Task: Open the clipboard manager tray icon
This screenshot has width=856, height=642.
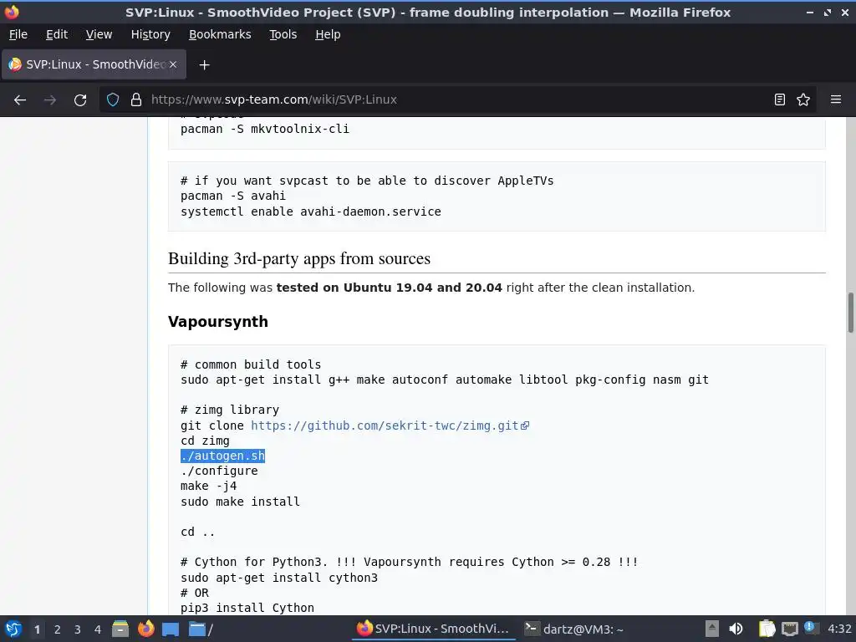Action: point(767,629)
